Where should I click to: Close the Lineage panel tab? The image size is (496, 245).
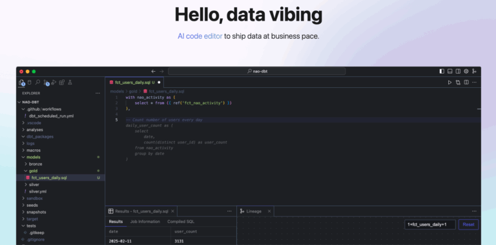tap(269, 211)
